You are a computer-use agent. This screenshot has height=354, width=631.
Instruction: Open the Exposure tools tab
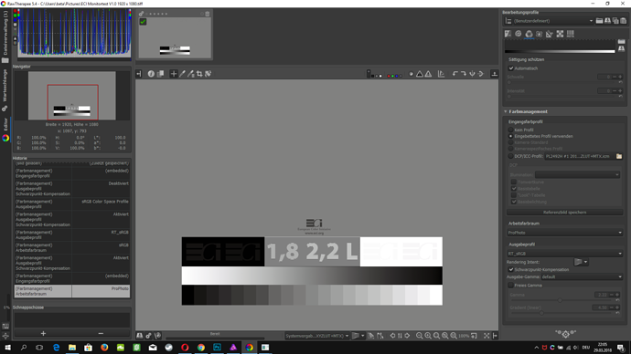click(x=508, y=34)
